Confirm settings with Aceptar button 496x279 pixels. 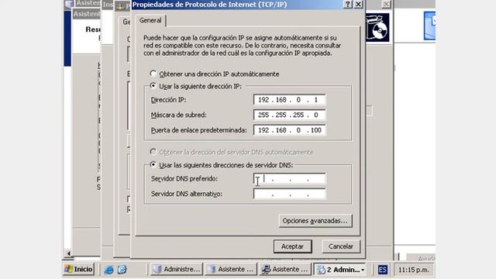tap(293, 246)
